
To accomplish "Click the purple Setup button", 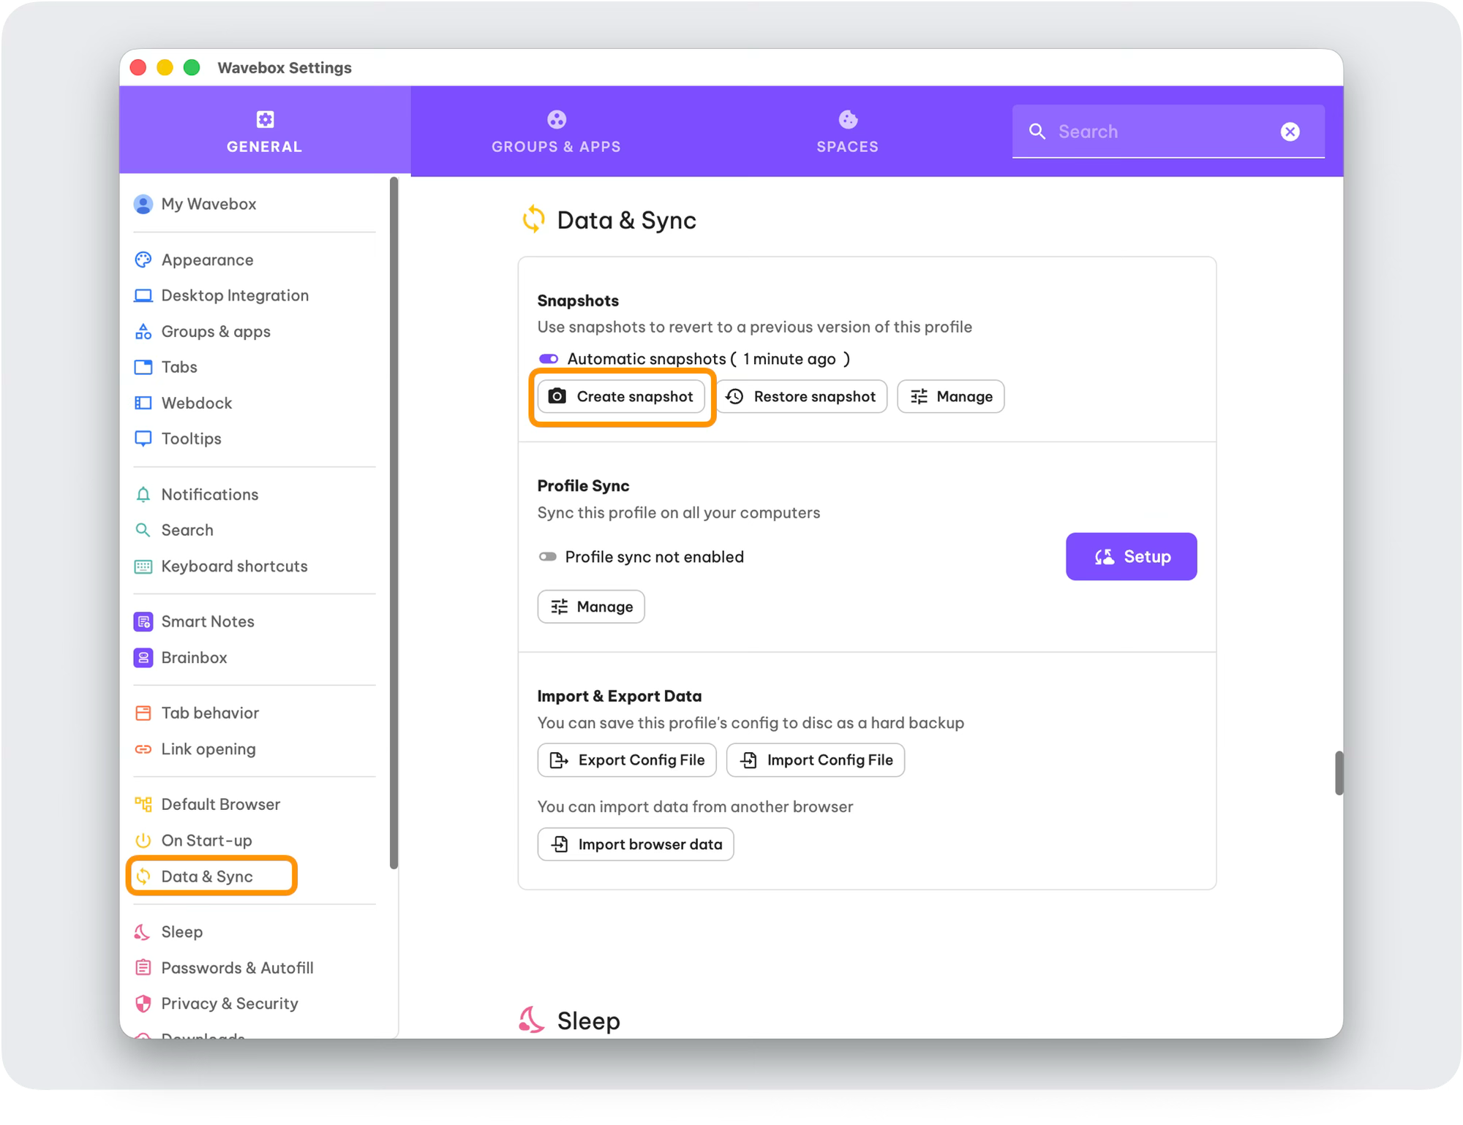I will coord(1131,557).
